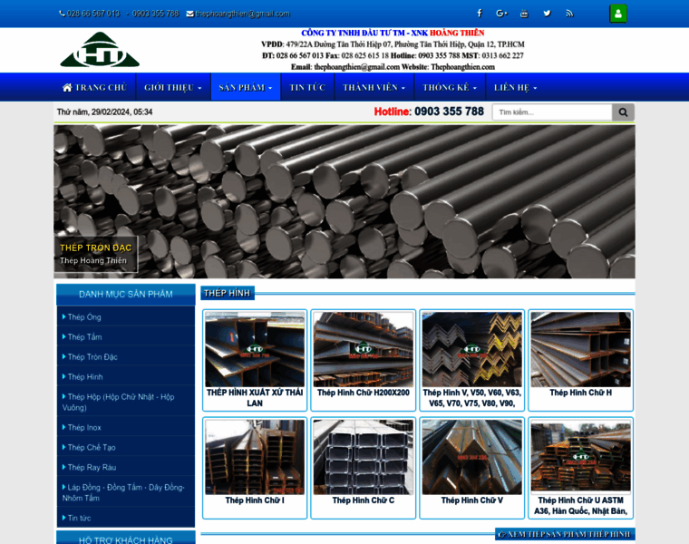Click the Thép Hình Chữ H200X200 title link
The width and height of the screenshot is (689, 544).
pos(363,393)
